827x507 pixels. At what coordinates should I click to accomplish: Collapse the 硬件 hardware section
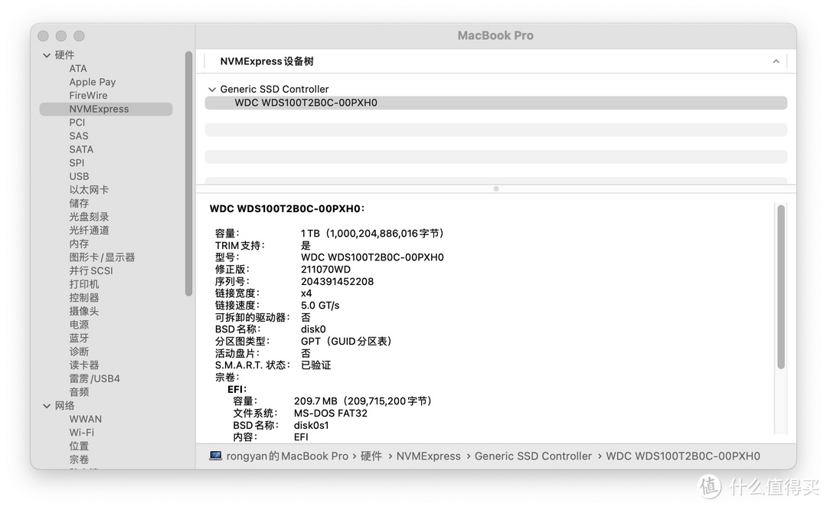[47, 55]
